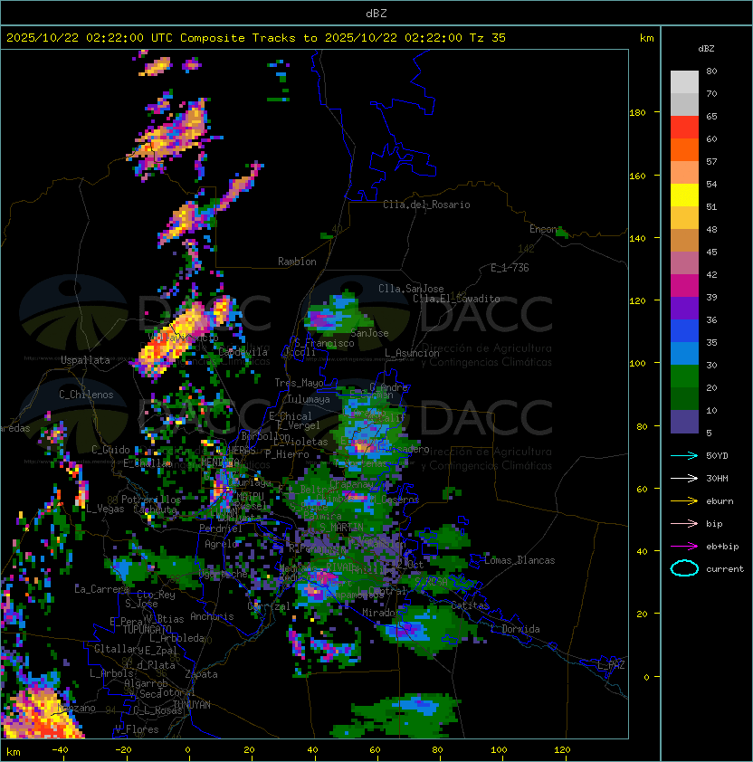Pick the brown swatch in dBZ scale
753x762 pixels.
coord(684,241)
